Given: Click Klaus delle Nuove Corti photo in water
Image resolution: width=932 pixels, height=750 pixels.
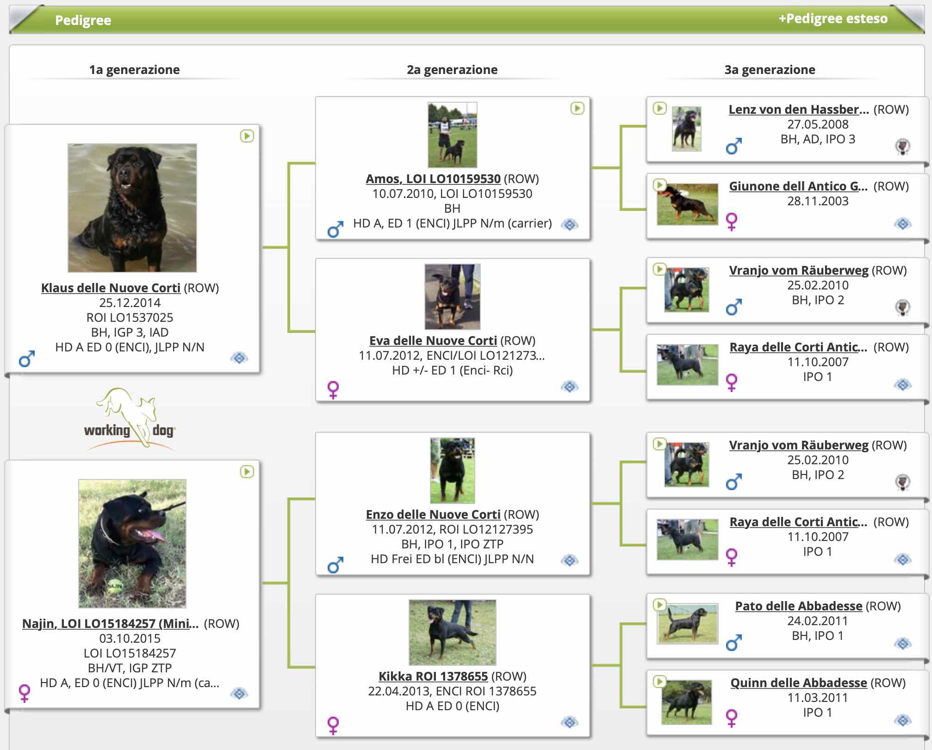Looking at the screenshot, I should point(132,208).
